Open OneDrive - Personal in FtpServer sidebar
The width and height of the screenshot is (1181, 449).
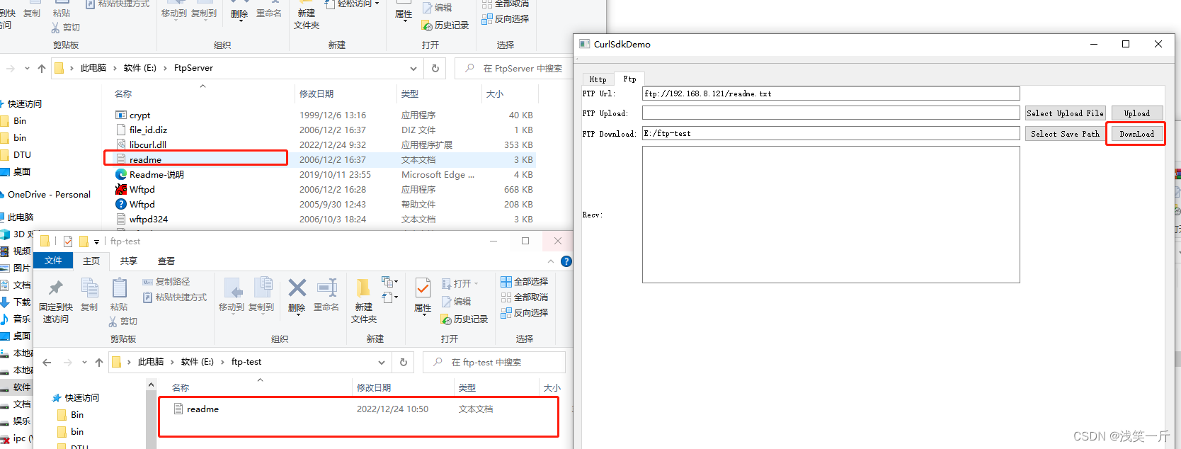coord(48,194)
